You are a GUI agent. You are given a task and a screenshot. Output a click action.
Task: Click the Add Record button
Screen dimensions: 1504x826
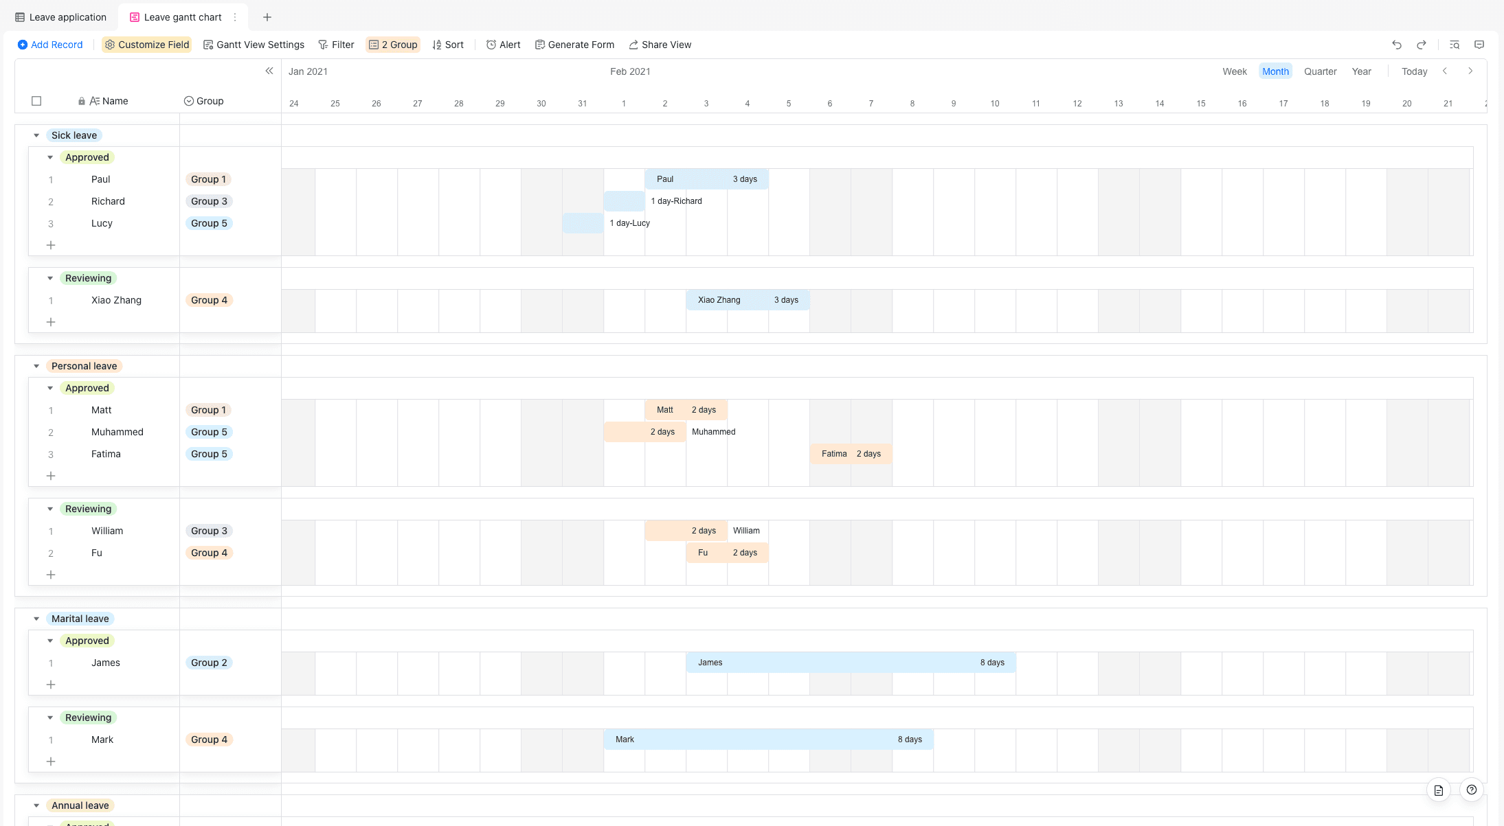click(50, 45)
